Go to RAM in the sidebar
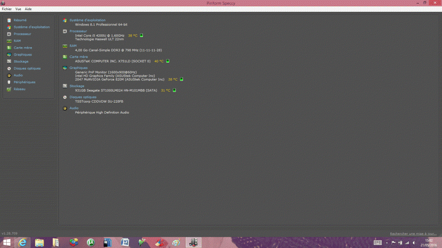Viewport: 442px width, 248px height. point(17,41)
